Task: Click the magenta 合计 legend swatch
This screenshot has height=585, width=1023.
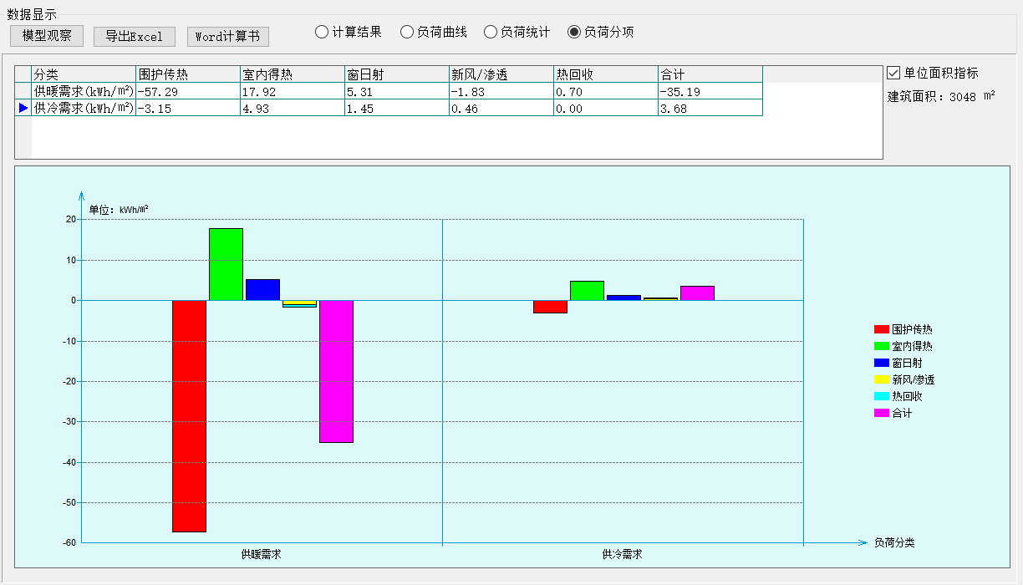Action: pos(881,413)
